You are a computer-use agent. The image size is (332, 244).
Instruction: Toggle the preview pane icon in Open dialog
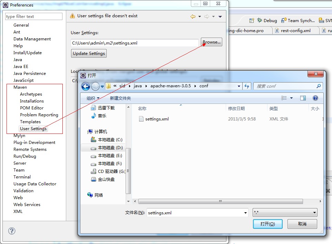[x=303, y=98]
